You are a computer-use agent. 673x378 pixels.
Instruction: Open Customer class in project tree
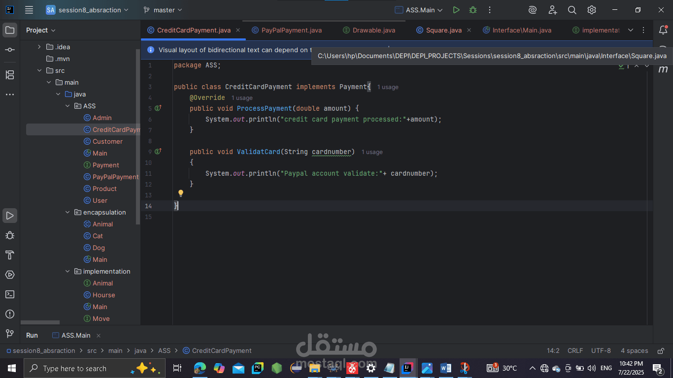pos(107,142)
